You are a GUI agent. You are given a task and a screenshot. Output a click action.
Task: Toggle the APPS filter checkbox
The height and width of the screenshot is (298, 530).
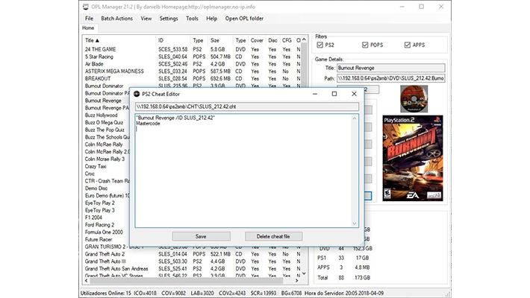coord(408,45)
